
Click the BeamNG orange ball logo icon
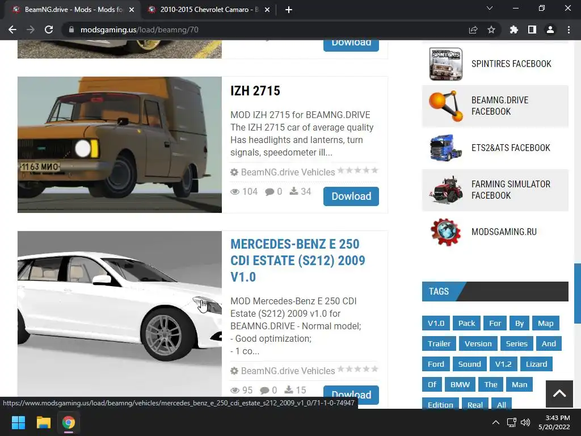click(x=446, y=106)
